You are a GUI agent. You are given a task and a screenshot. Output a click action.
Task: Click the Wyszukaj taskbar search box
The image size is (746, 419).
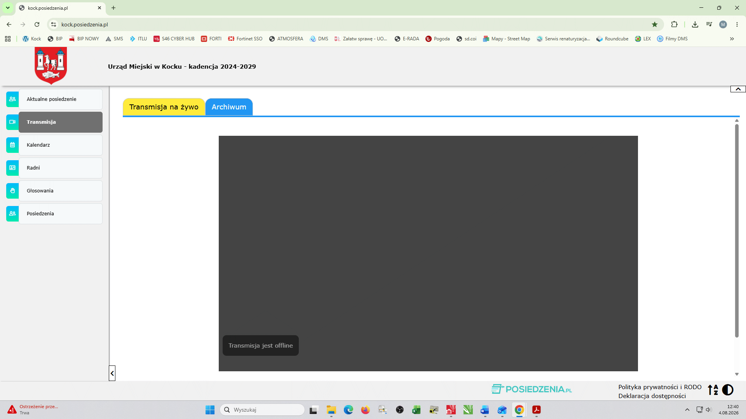pos(262,410)
